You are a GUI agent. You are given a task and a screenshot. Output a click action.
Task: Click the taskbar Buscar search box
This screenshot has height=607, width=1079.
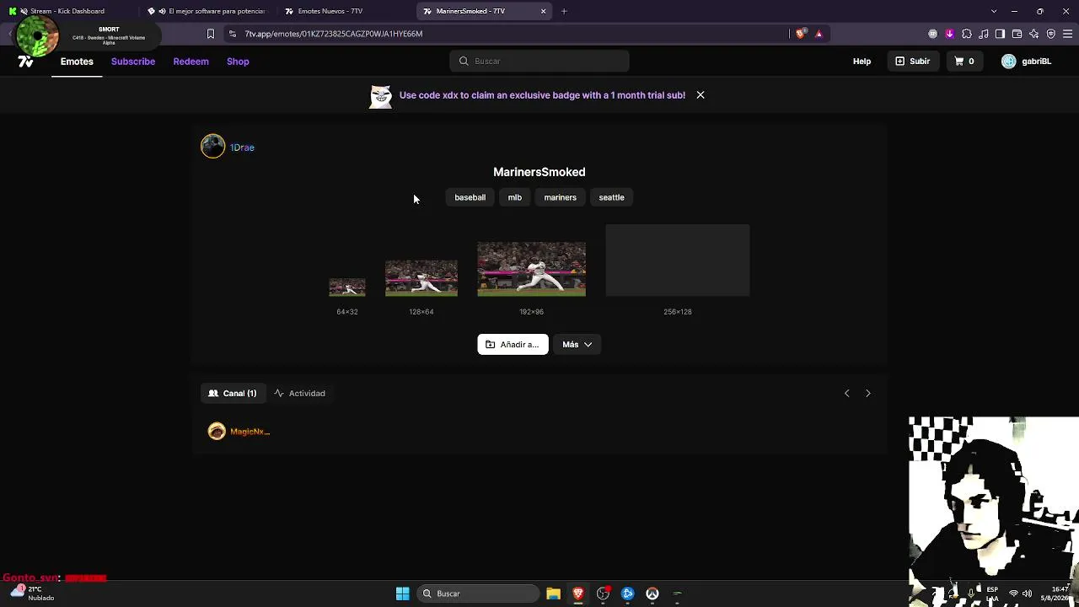point(478,594)
